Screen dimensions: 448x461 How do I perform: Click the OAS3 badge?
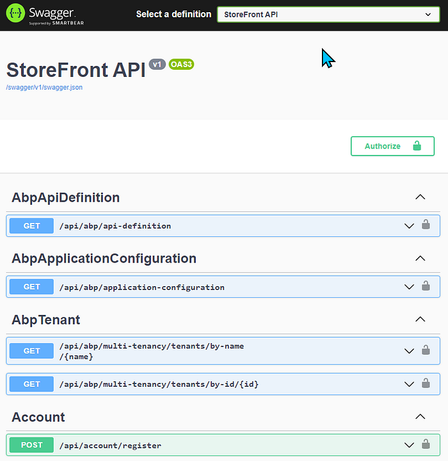pyautogui.click(x=181, y=65)
